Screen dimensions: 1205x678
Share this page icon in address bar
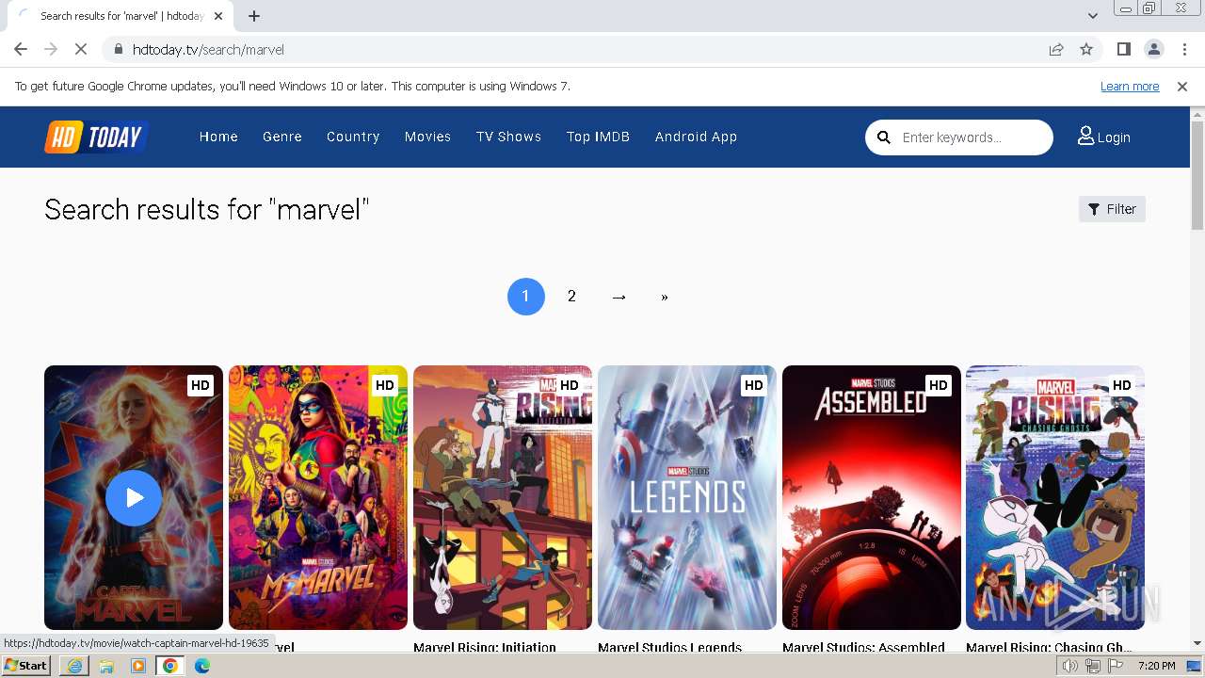pos(1056,49)
